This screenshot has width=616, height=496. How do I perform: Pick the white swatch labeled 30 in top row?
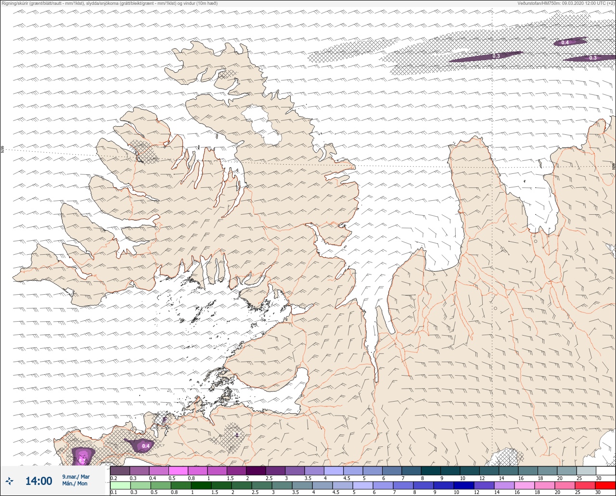(x=605, y=470)
